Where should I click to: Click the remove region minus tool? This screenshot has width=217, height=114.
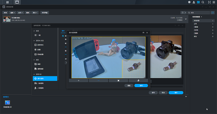pos(99,81)
